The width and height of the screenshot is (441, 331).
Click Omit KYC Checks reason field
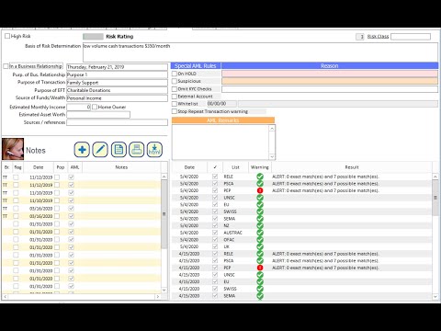(x=330, y=89)
